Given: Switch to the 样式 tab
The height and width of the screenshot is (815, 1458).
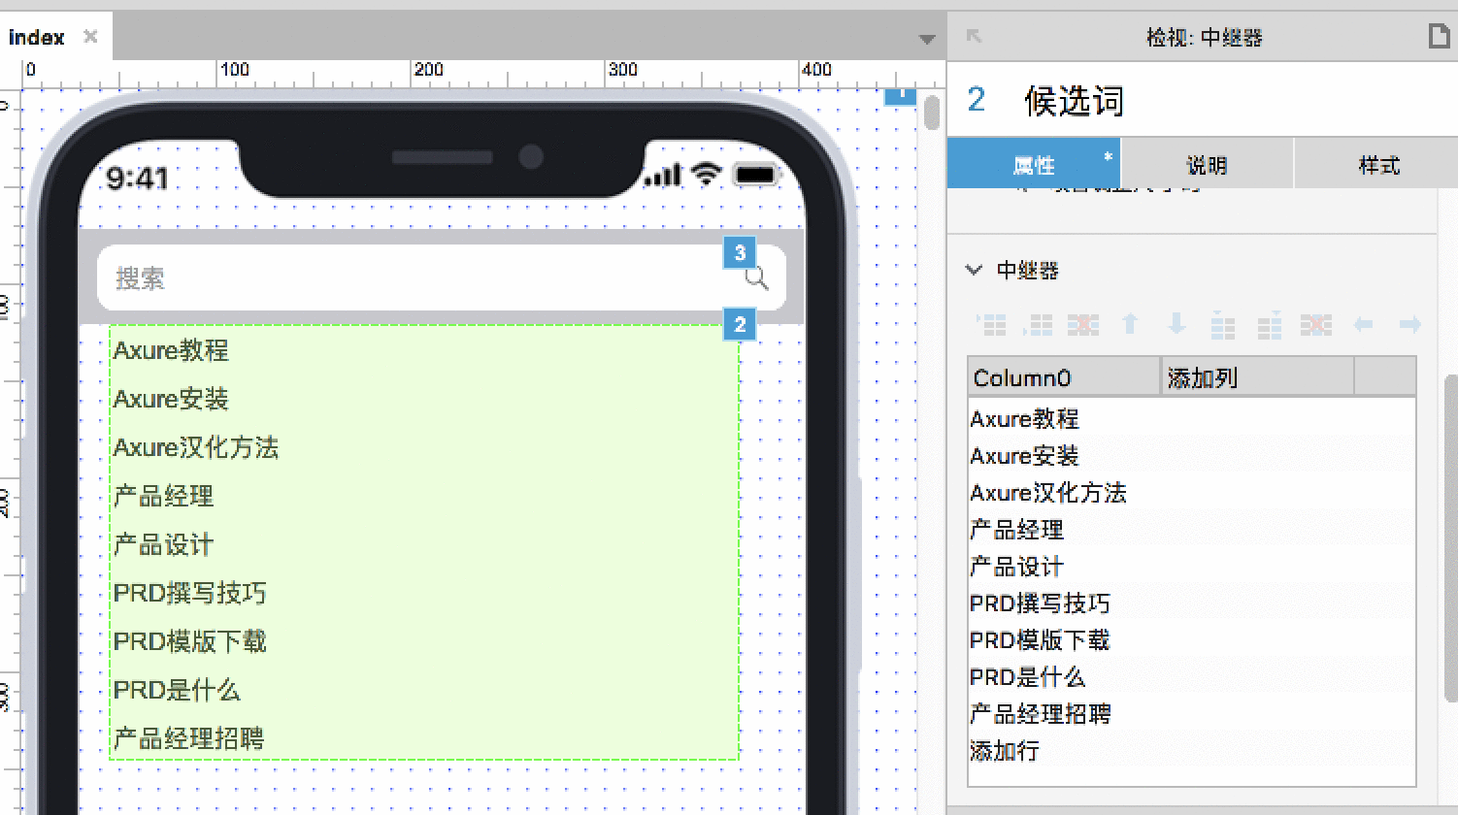Looking at the screenshot, I should (1378, 165).
